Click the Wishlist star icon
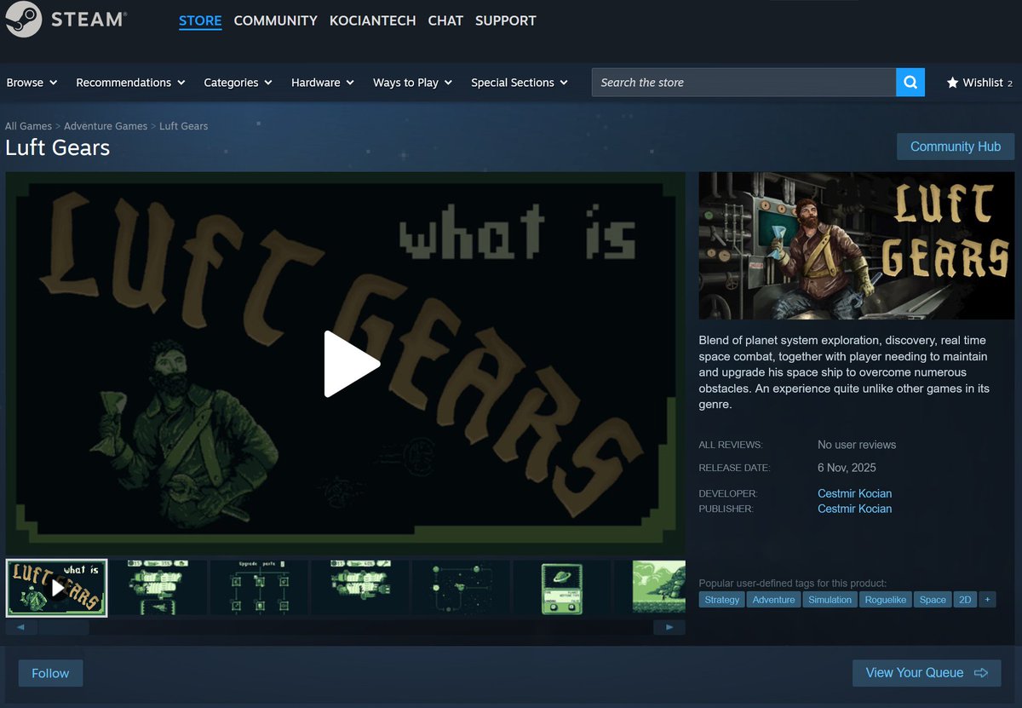This screenshot has height=708, width=1022. [952, 83]
